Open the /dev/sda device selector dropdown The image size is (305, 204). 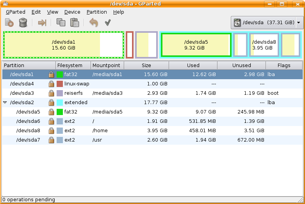tap(268, 23)
